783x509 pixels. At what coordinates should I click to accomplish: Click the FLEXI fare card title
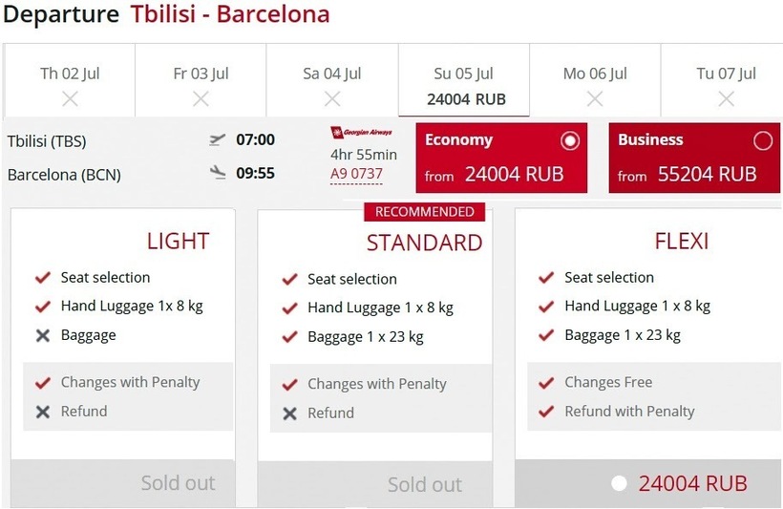pos(681,242)
